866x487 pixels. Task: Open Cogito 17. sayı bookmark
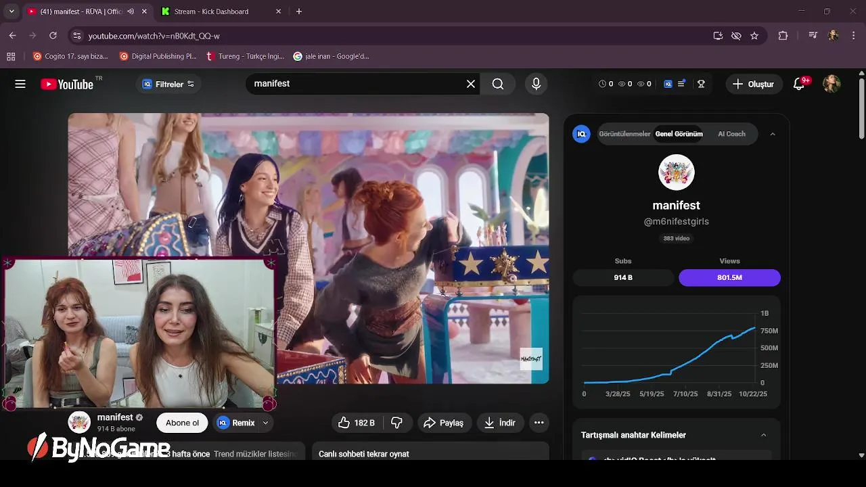point(70,56)
